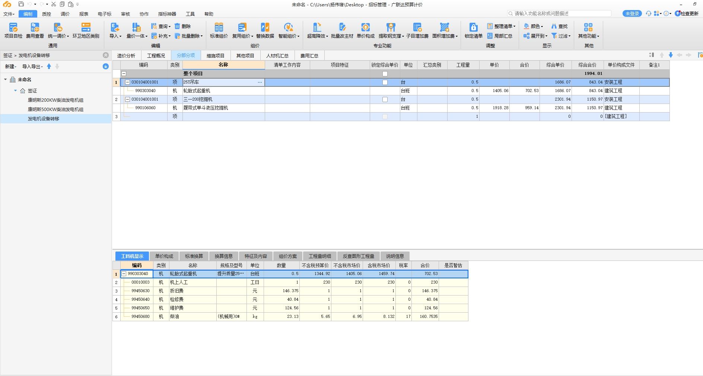Screen dimensions: 703x376
Task: Click the function search input field
Action: 559,13
